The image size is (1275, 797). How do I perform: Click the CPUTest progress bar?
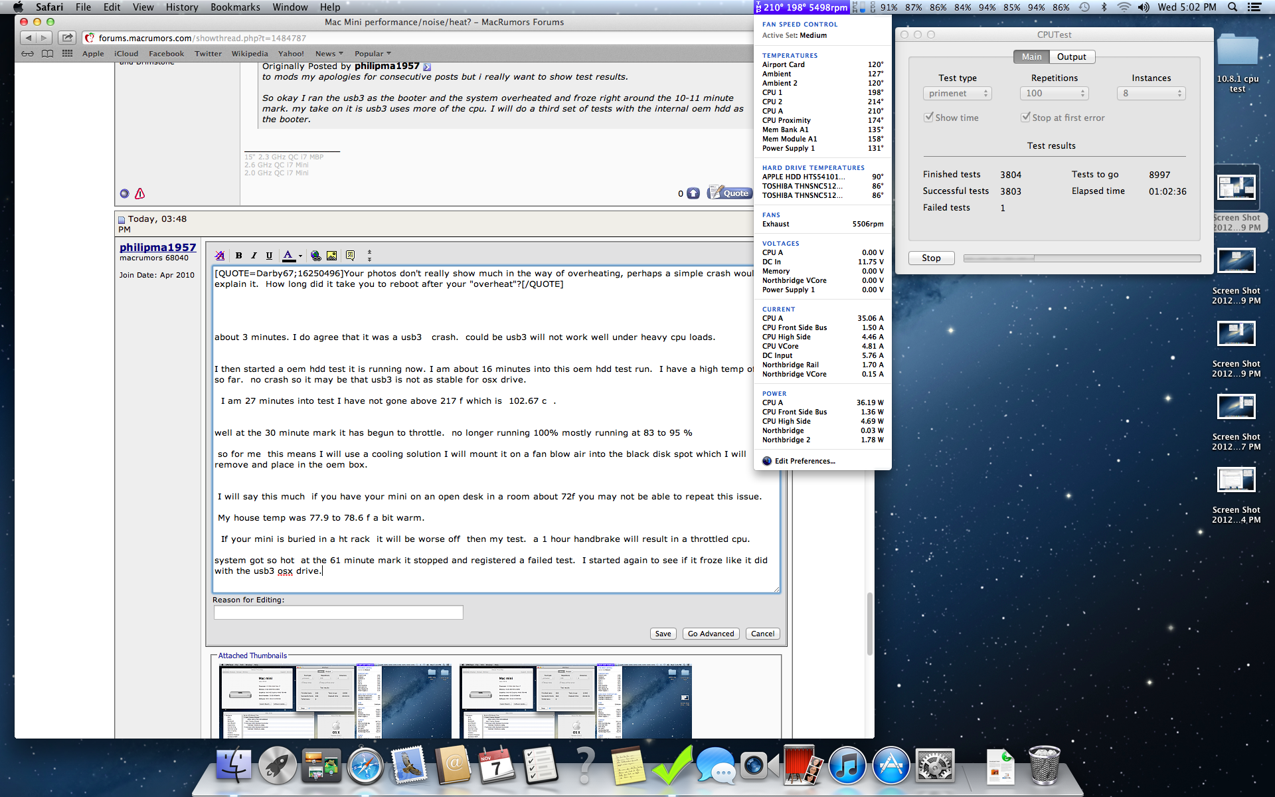click(1081, 258)
